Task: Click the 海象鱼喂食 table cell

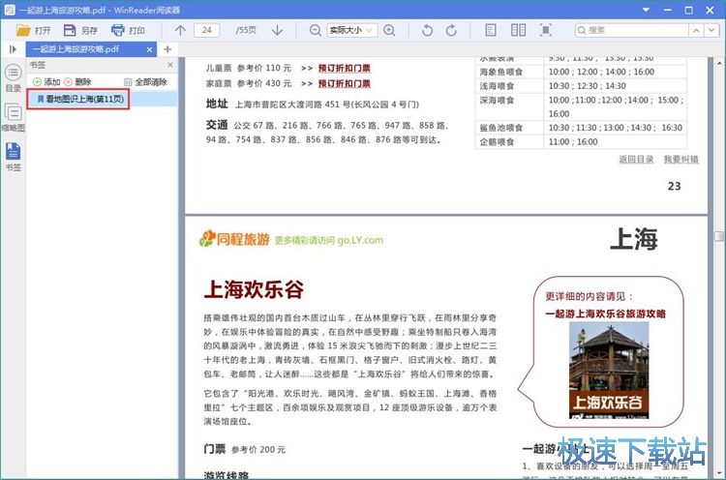Action: (x=509, y=72)
